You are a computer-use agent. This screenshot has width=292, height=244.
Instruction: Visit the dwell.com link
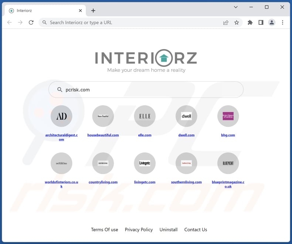pyautogui.click(x=186, y=135)
